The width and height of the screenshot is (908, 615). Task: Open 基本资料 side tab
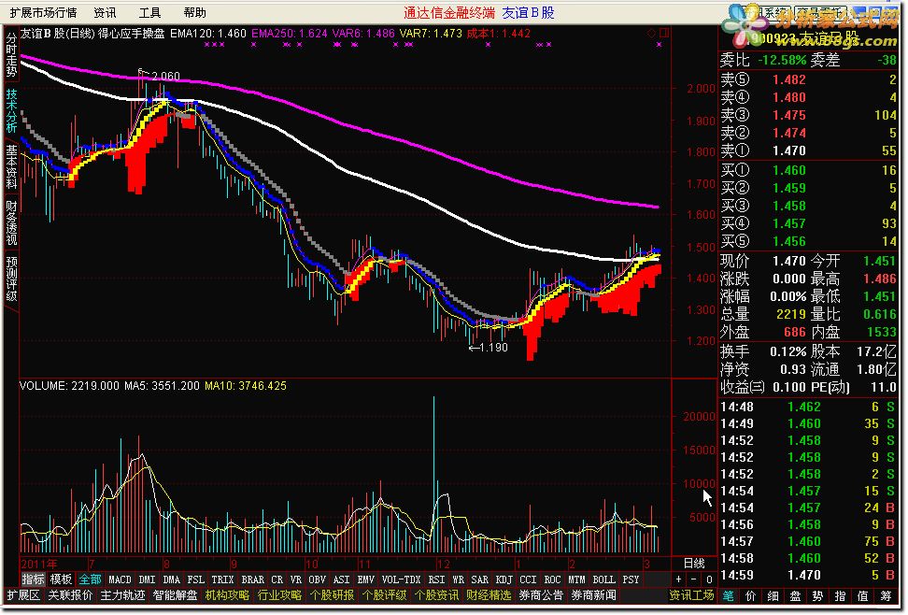coord(11,167)
